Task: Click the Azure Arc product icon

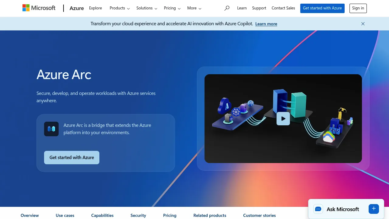Action: click(x=51, y=129)
